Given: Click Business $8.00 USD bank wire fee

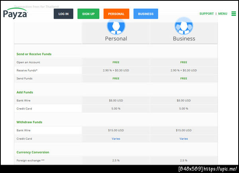Looking at the screenshot, I should tap(184, 101).
